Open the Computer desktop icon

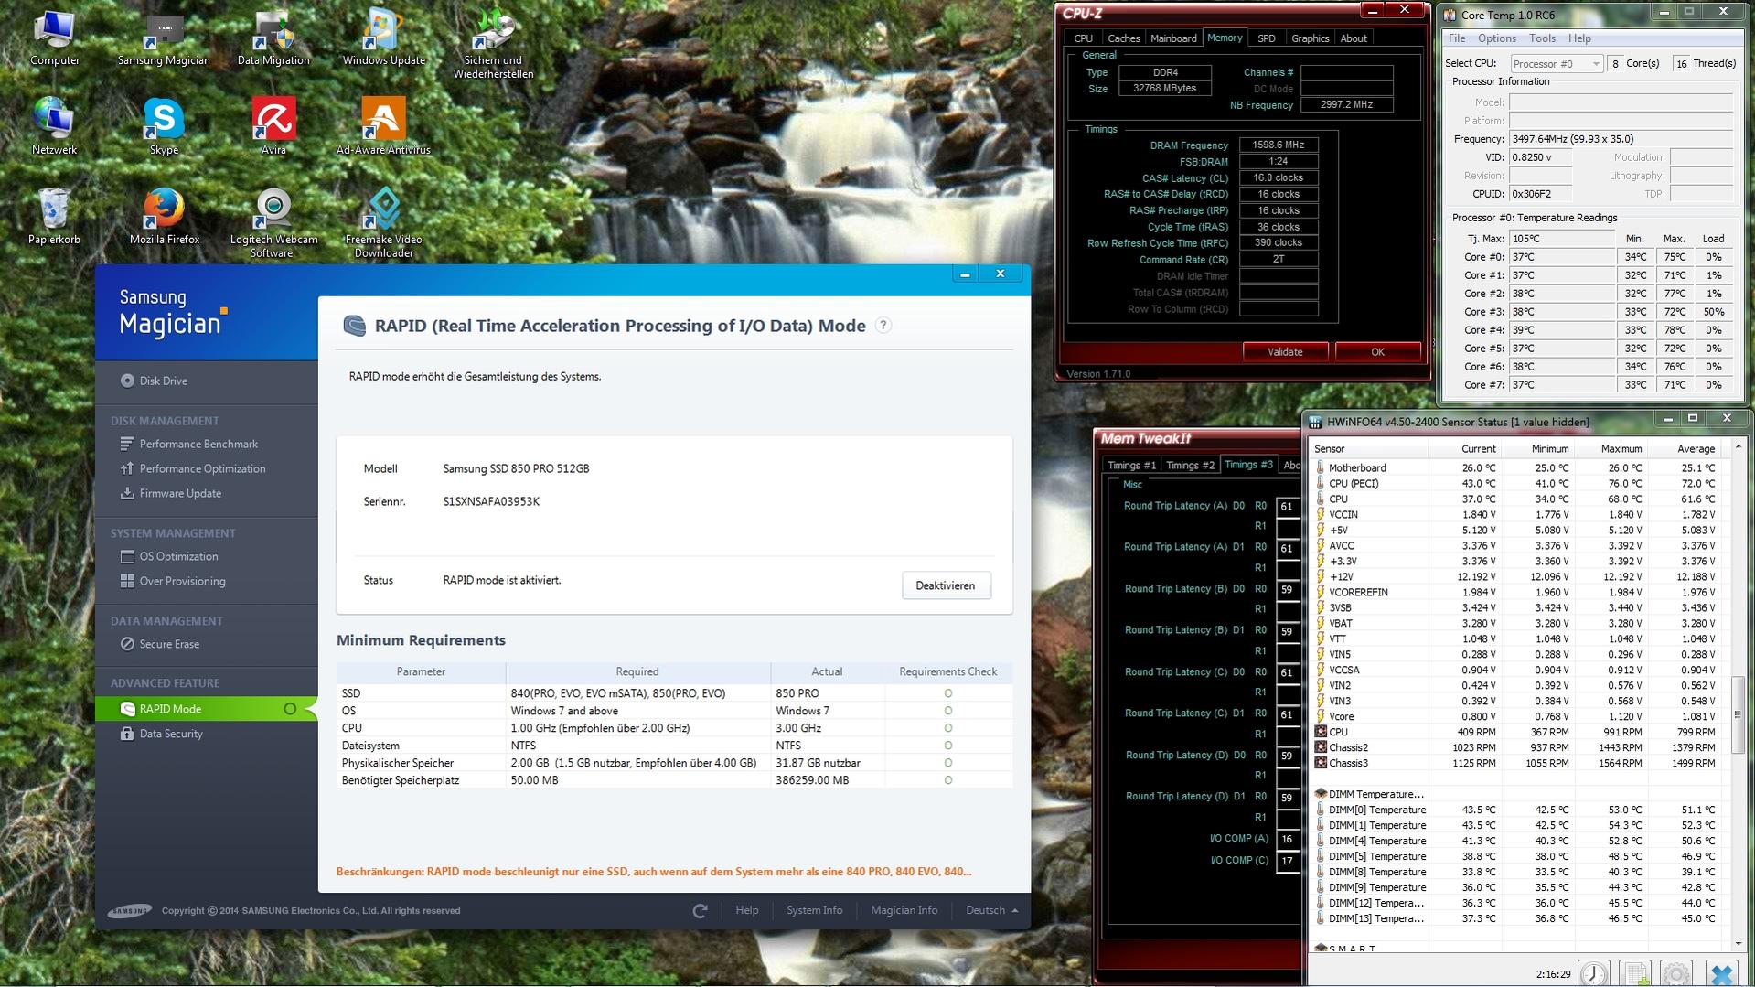55,38
